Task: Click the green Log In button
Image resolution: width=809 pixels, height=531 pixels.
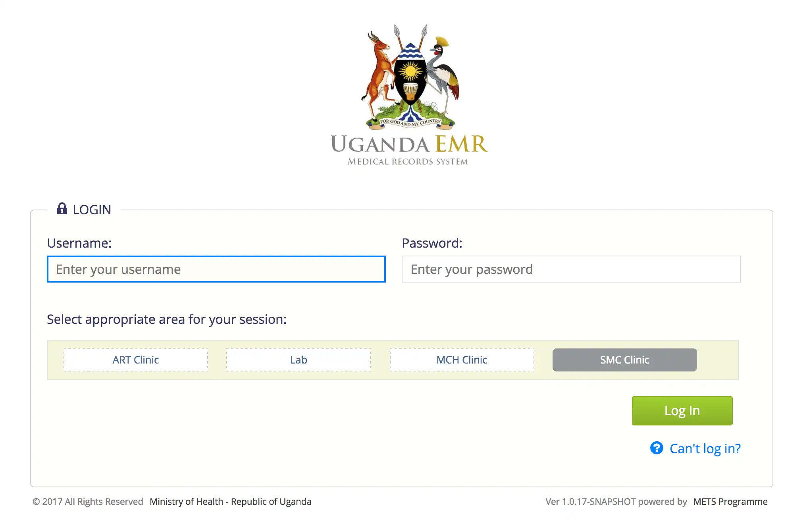Action: (x=682, y=410)
